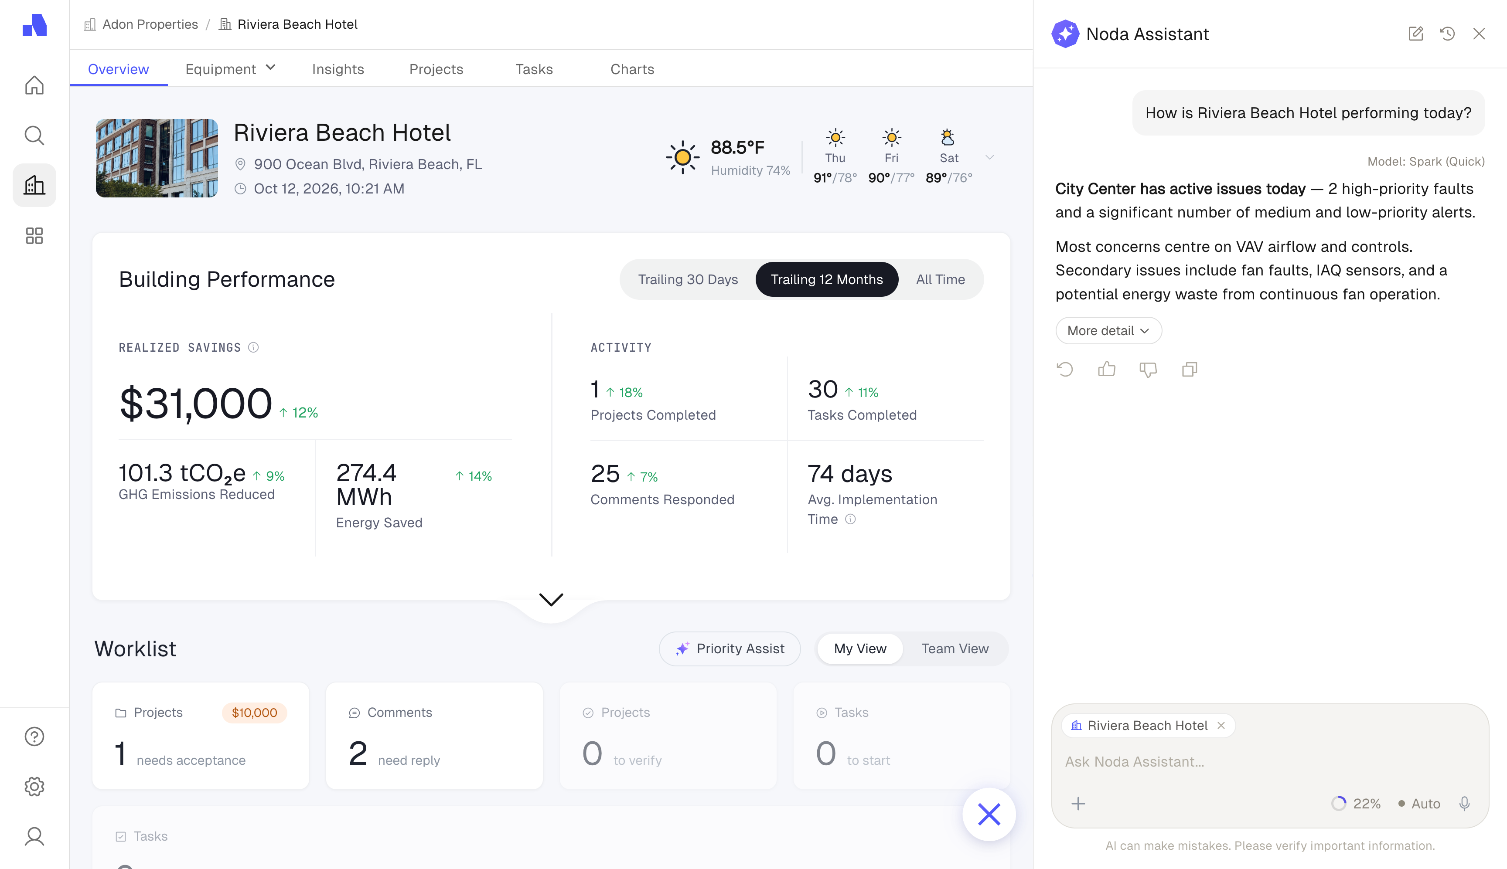Viewport: 1507px width, 869px height.
Task: Expand the weather forecast chevron
Action: tap(989, 158)
